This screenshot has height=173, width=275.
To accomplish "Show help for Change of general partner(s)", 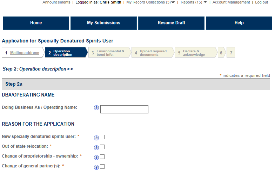I will (x=96, y=167).
